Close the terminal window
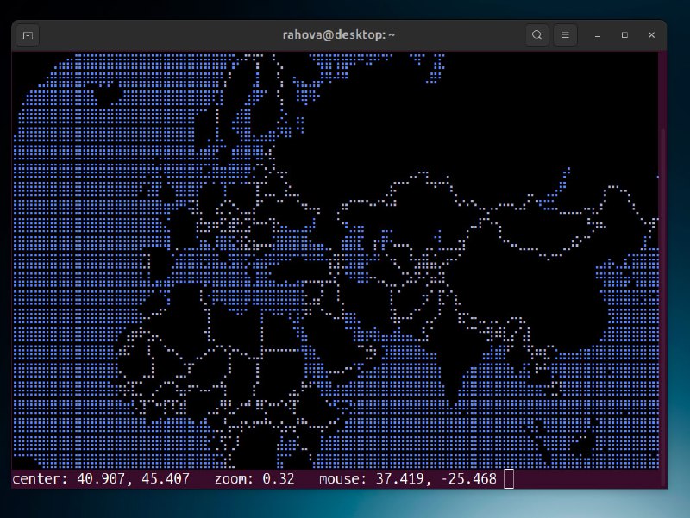The width and height of the screenshot is (690, 518). [x=651, y=35]
